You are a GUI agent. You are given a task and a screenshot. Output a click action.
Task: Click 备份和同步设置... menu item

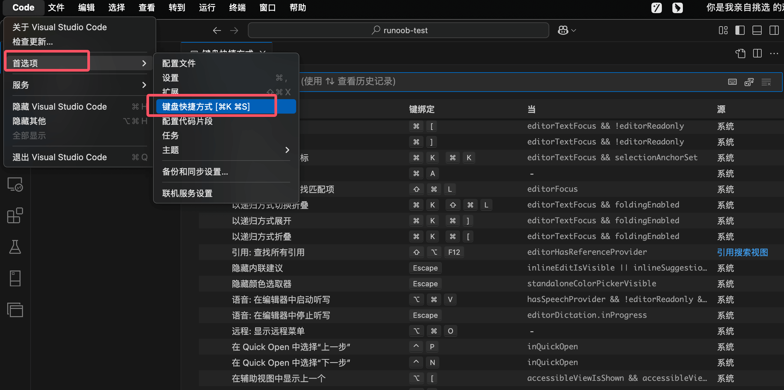(195, 172)
